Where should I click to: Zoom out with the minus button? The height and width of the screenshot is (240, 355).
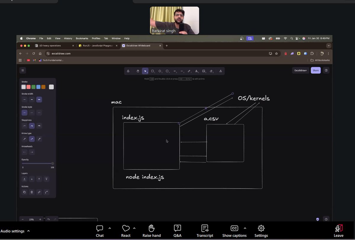coord(23,219)
